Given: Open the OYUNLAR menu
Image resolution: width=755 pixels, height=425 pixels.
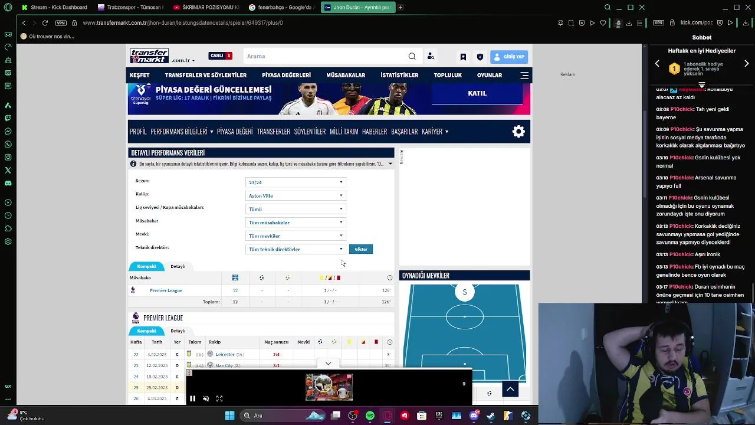Looking at the screenshot, I should coord(490,76).
